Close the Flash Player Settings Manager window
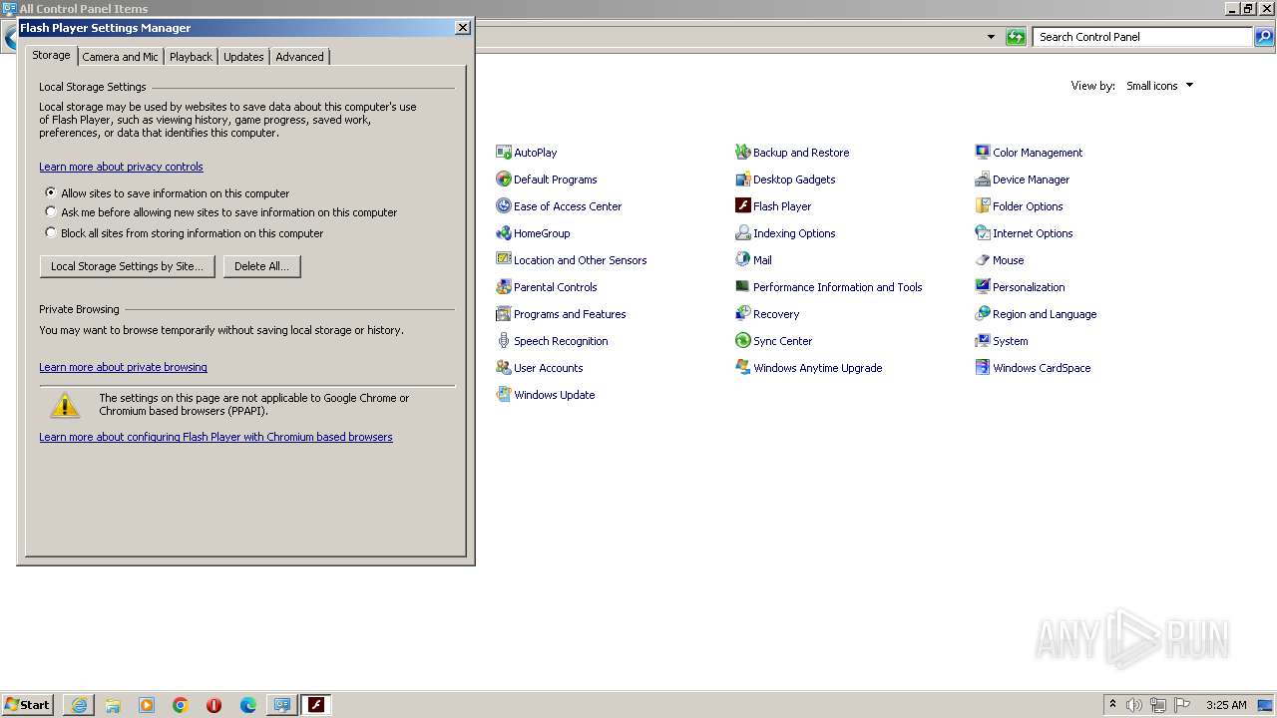The image size is (1277, 718). [463, 28]
